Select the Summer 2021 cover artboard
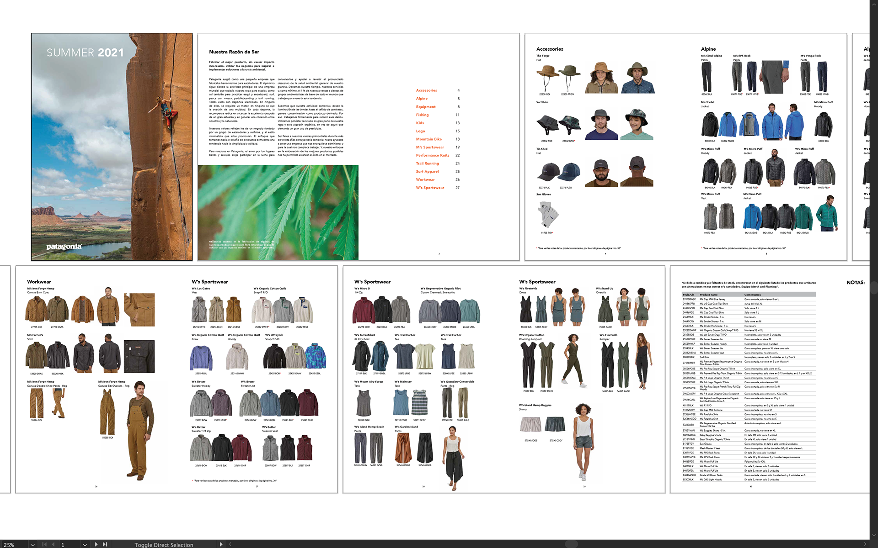 pyautogui.click(x=112, y=147)
